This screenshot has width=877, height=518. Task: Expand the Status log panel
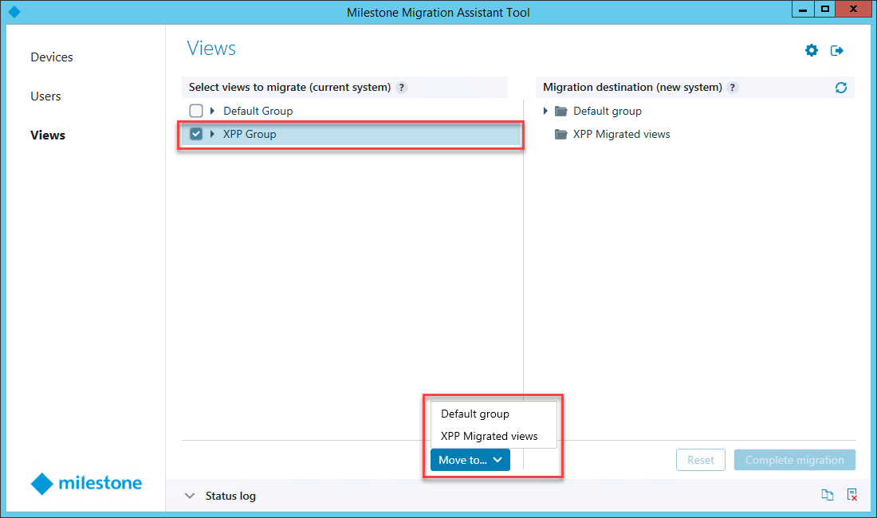coord(190,496)
